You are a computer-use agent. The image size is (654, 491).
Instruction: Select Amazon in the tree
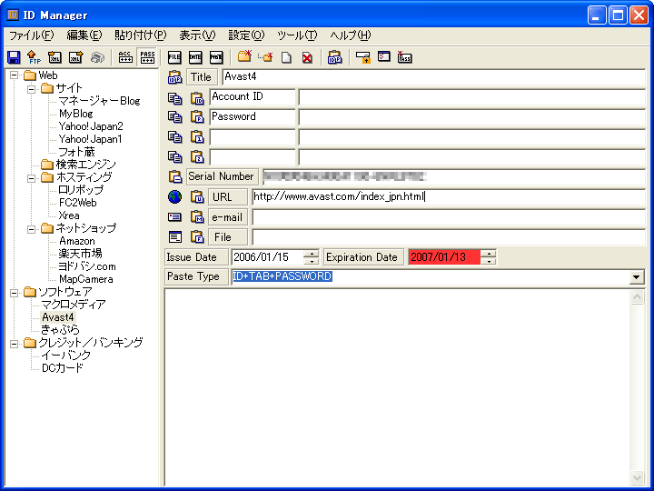[76, 241]
